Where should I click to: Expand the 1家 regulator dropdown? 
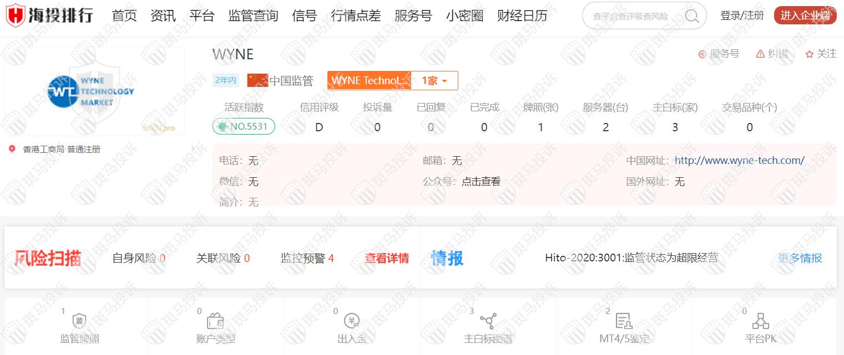point(434,81)
